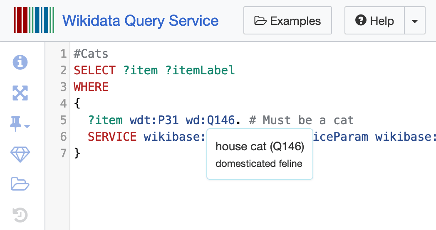Click the closing brace on line 7
Viewport: 436px width, 230px height.
[77, 153]
